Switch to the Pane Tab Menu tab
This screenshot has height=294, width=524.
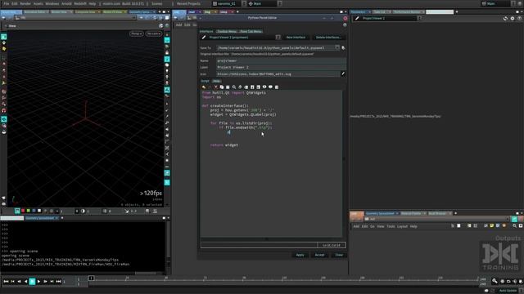251,31
